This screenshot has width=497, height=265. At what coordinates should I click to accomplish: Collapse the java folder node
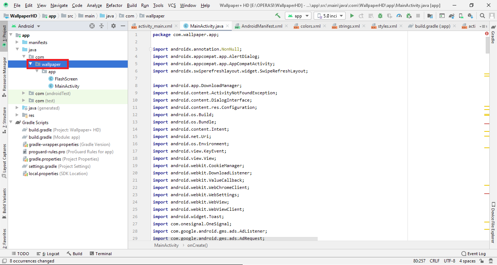pos(17,50)
